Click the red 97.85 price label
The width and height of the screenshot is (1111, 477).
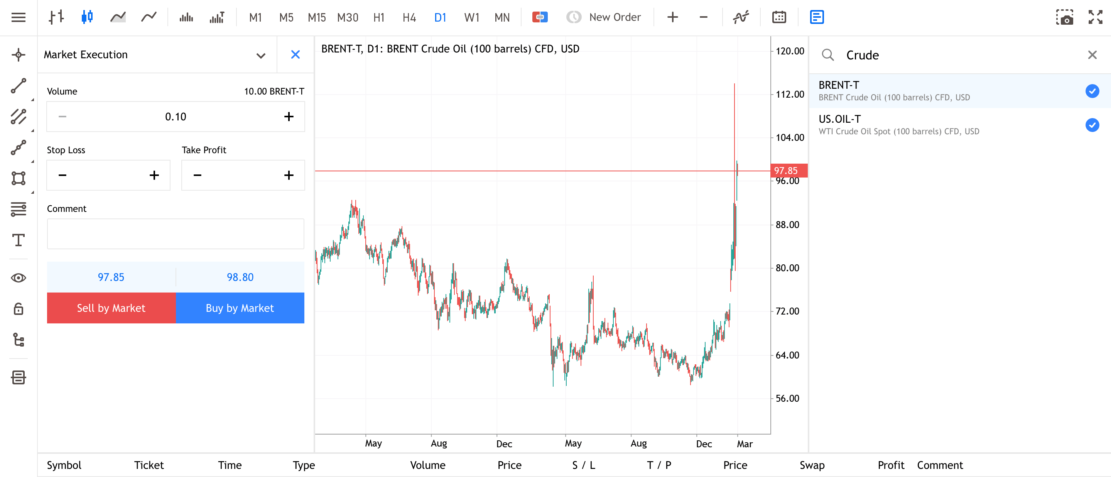(x=789, y=170)
